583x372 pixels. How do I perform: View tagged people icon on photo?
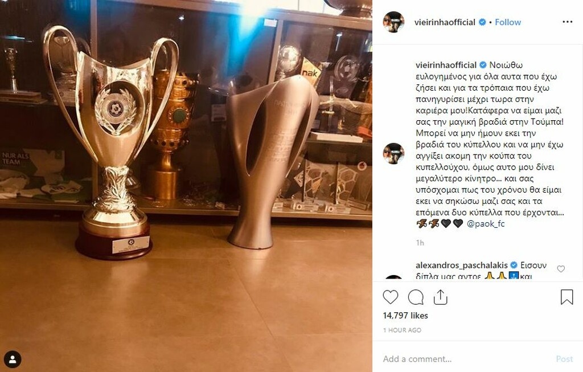point(13,359)
